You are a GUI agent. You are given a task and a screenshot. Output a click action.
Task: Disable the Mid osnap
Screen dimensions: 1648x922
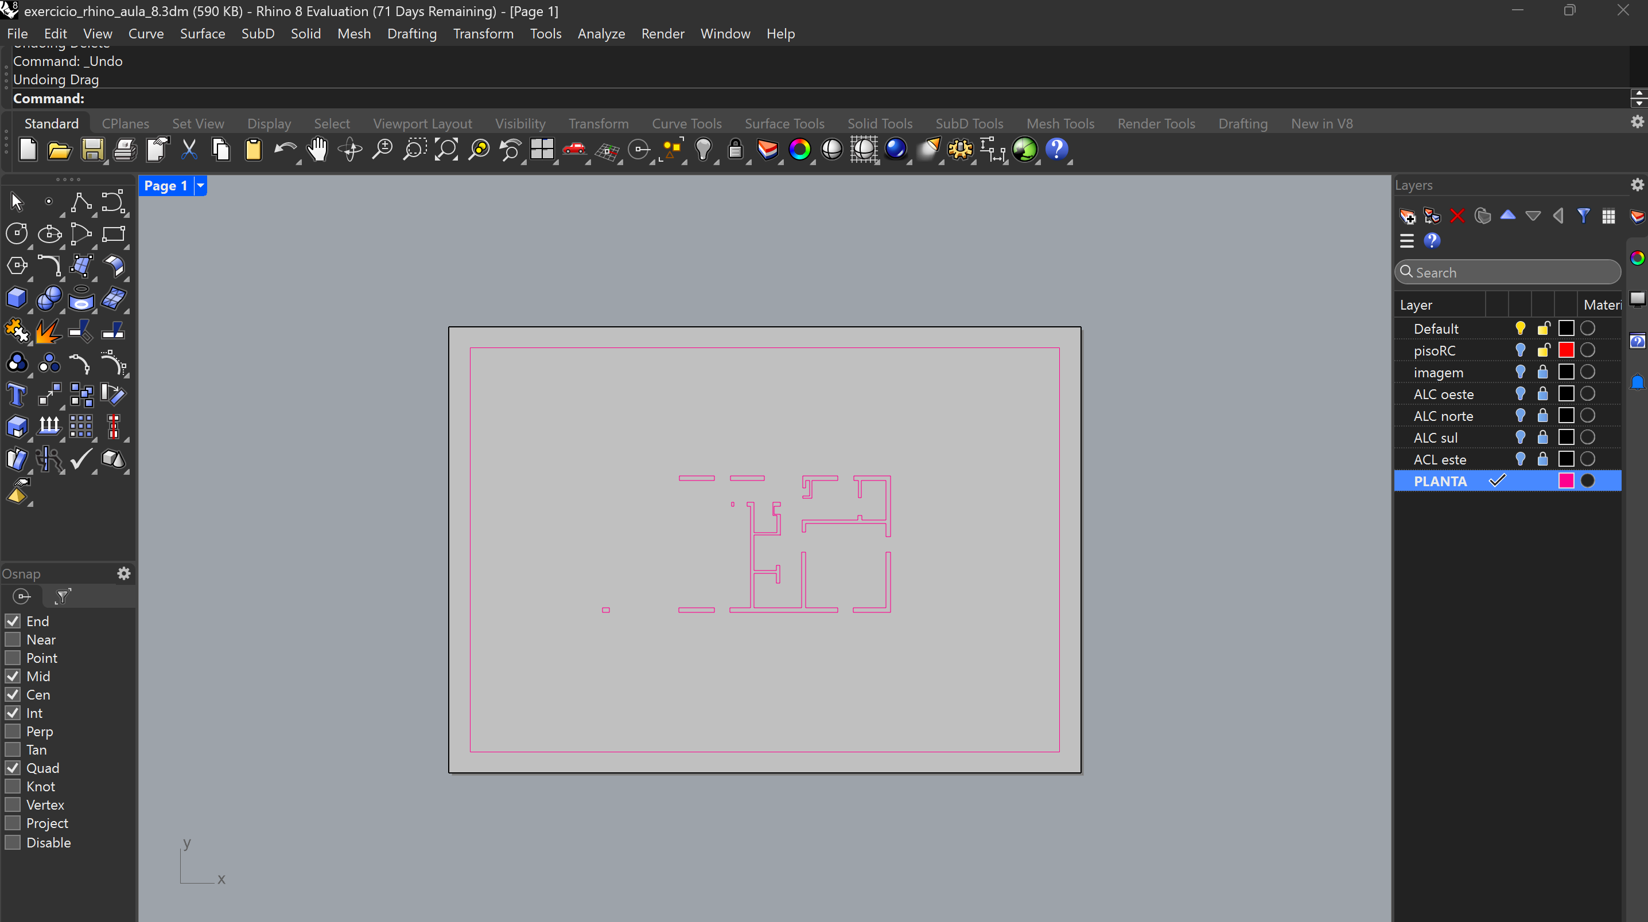tap(12, 676)
